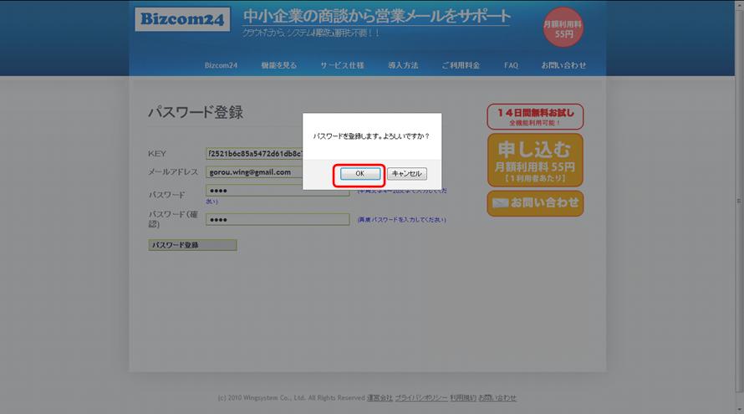
Task: Confirm the dialog with OK
Action: click(x=359, y=174)
